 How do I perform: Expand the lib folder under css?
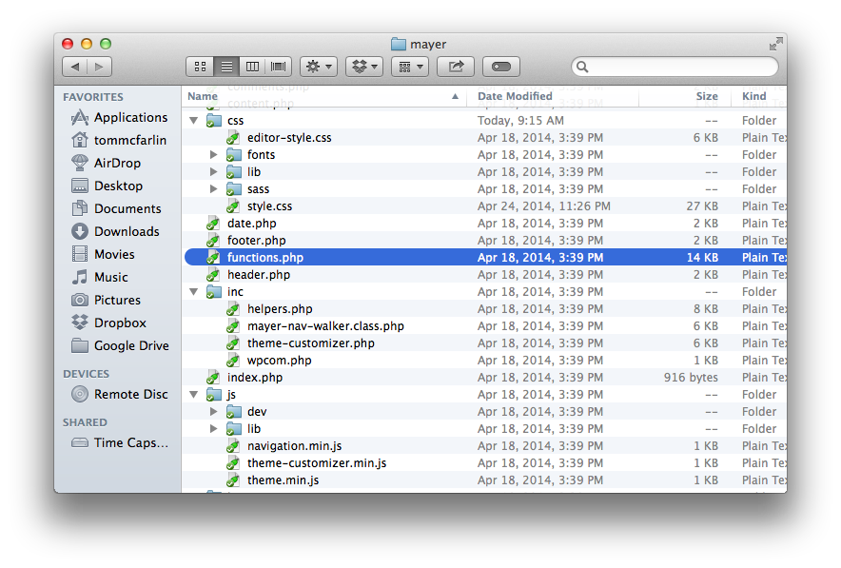[x=213, y=172]
